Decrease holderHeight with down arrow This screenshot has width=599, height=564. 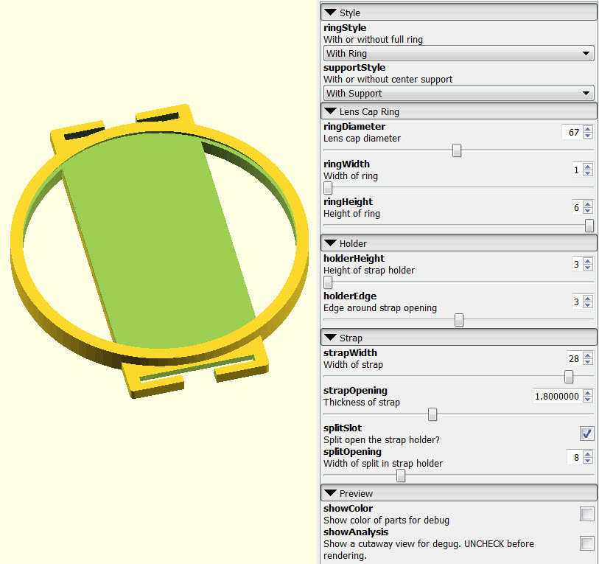588,268
